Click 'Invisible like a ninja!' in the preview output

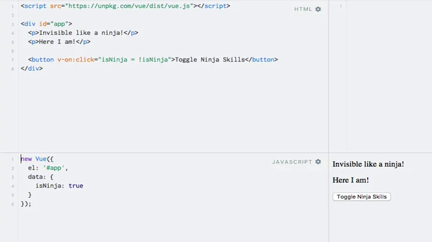368,164
